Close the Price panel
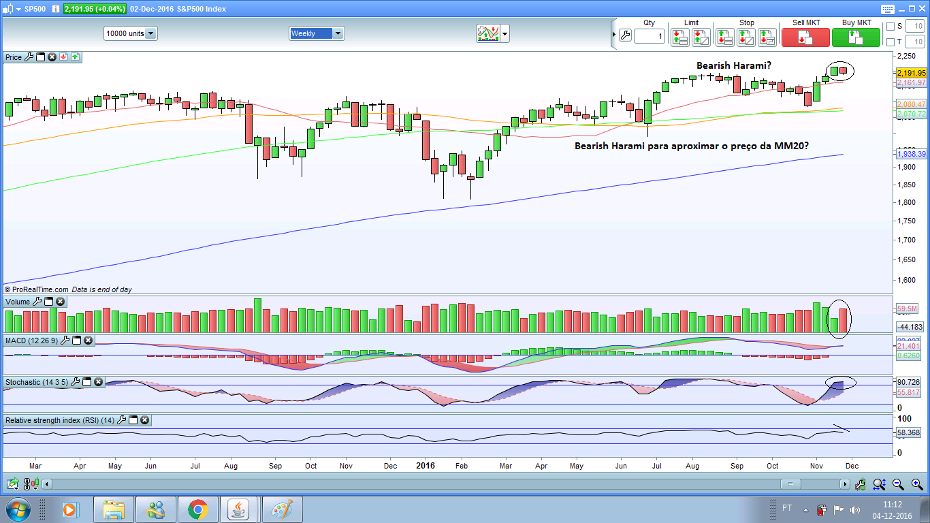The image size is (930, 523). coord(52,57)
